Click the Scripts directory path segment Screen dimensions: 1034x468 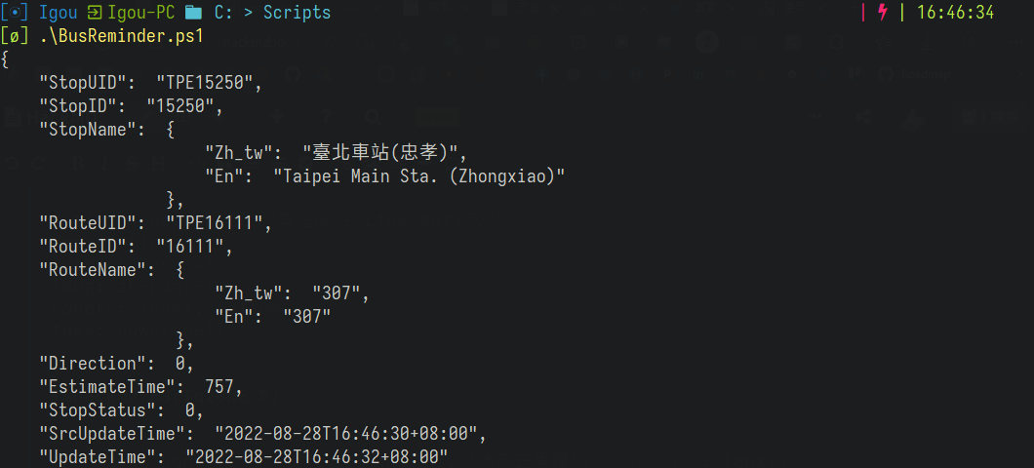(x=298, y=13)
